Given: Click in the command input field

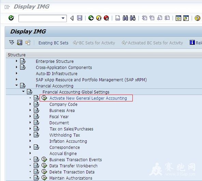Looking at the screenshot, I should [x=40, y=18].
